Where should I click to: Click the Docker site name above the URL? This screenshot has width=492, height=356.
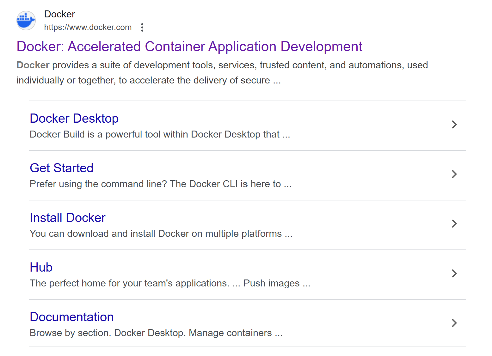(x=60, y=14)
